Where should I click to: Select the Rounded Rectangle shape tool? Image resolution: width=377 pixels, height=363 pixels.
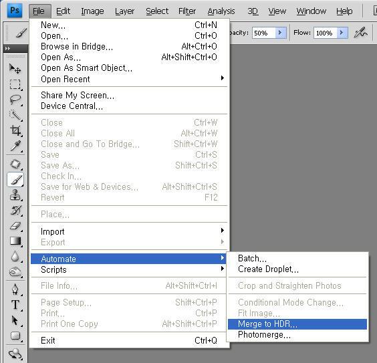pos(15,336)
